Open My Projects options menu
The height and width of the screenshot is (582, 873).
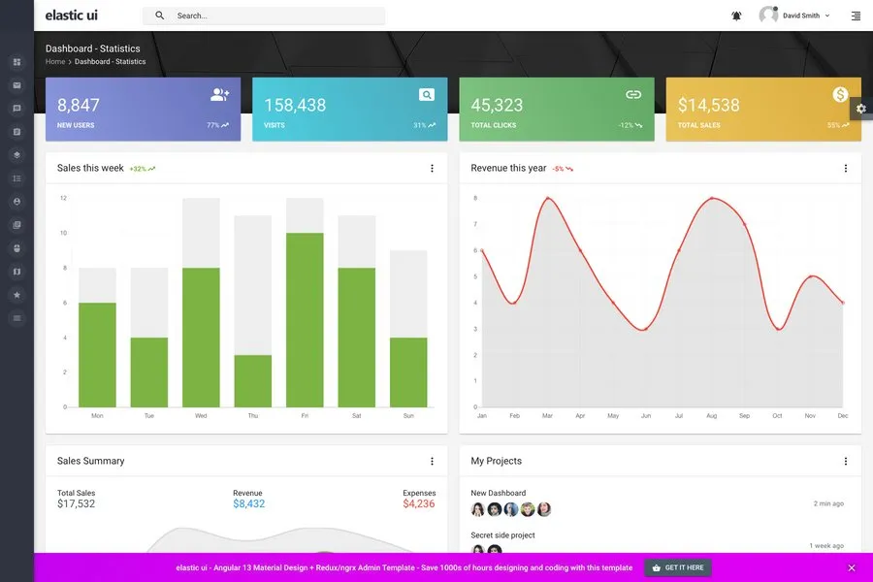pos(845,462)
